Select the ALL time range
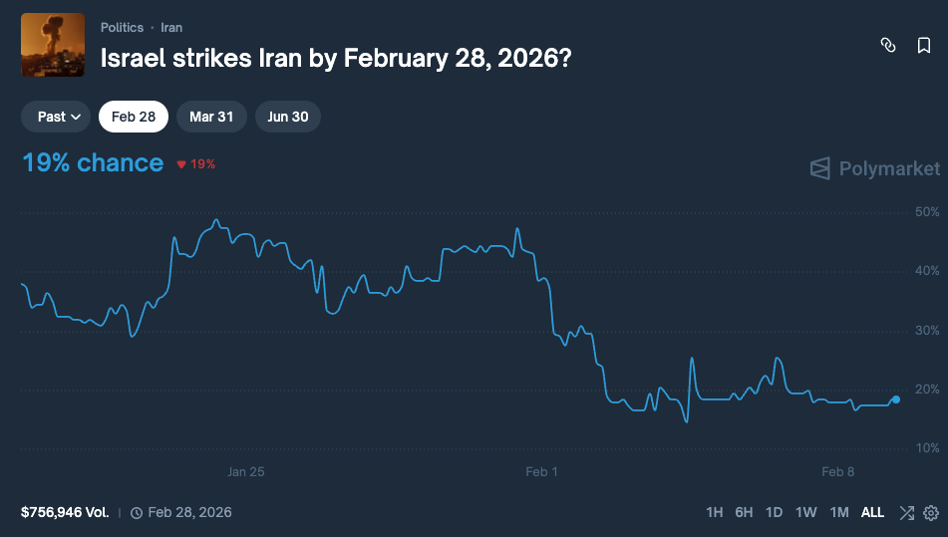This screenshot has width=948, height=537. [x=872, y=513]
